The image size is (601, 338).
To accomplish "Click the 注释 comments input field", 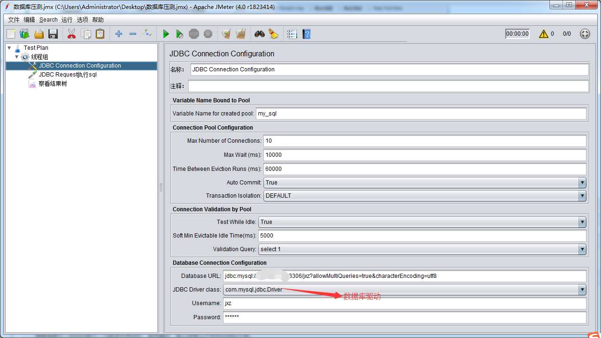I will pos(388,86).
